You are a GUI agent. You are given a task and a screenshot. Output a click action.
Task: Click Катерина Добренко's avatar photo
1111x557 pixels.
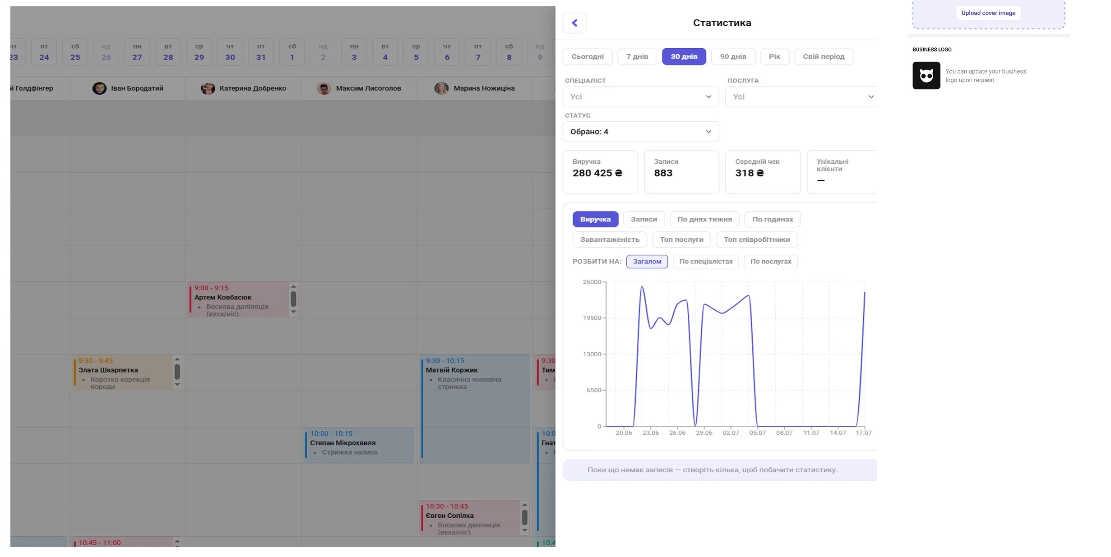[208, 88]
